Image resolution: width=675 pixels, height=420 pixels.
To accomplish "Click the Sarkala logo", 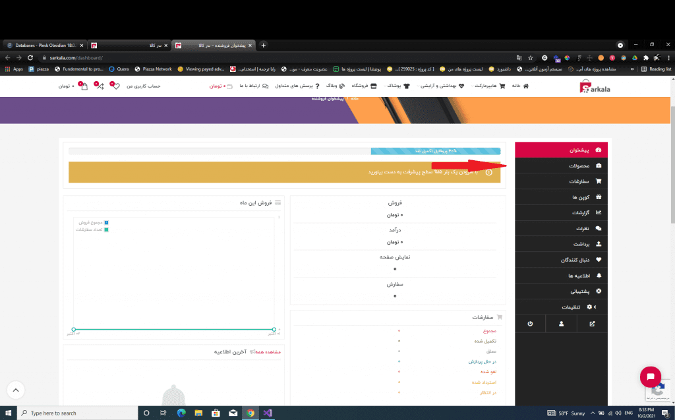I will 595,86.
